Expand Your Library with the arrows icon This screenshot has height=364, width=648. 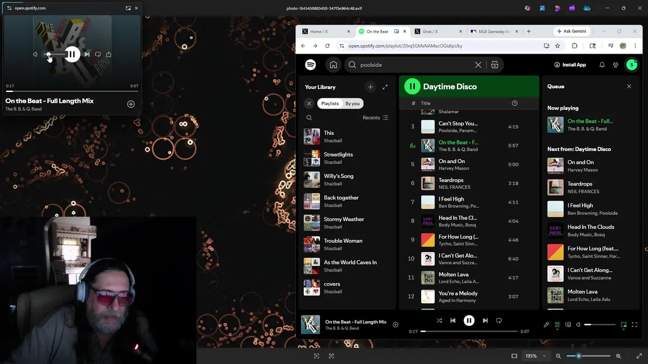tap(385, 87)
